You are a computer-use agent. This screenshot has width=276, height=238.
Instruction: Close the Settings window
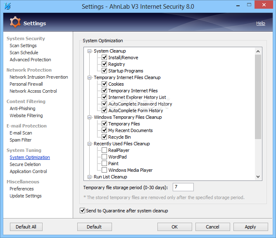click(x=264, y=5)
